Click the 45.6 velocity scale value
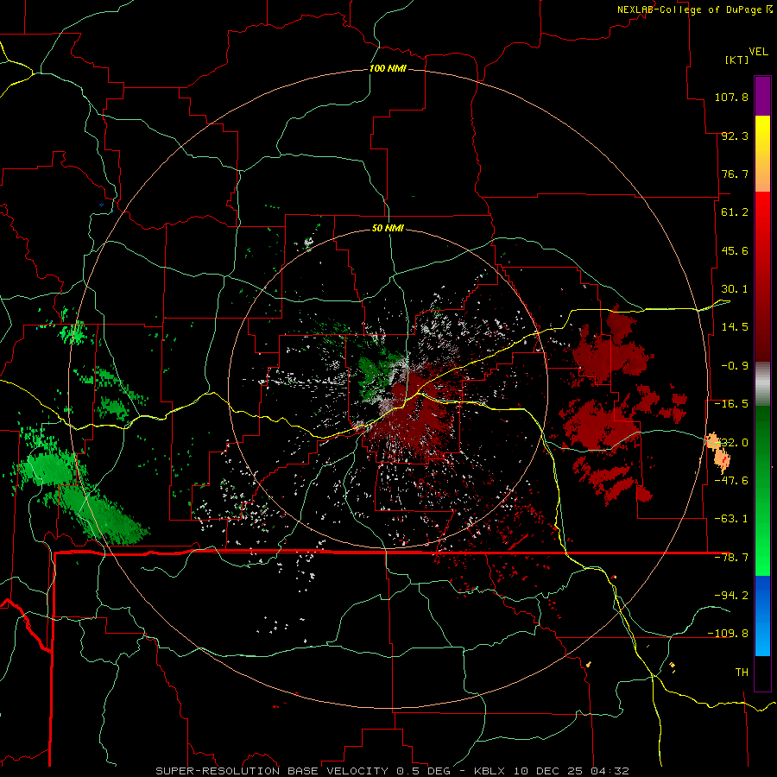 [735, 250]
